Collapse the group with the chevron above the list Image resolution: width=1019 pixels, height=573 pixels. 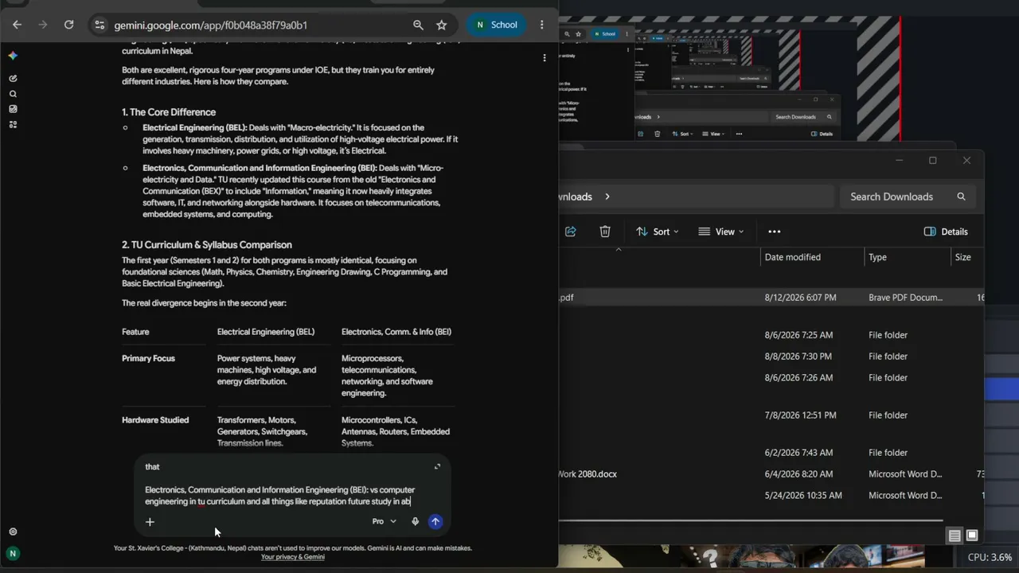(x=619, y=250)
